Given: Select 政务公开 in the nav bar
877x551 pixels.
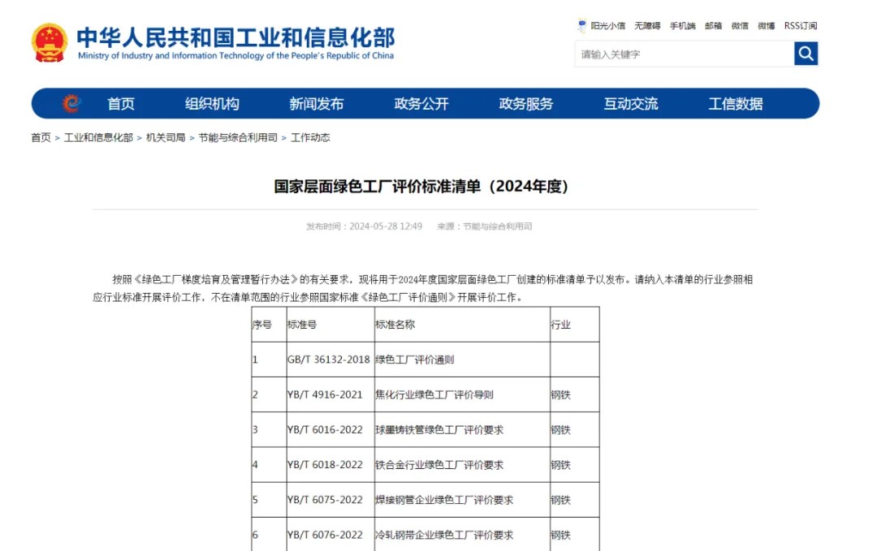Looking at the screenshot, I should [421, 104].
